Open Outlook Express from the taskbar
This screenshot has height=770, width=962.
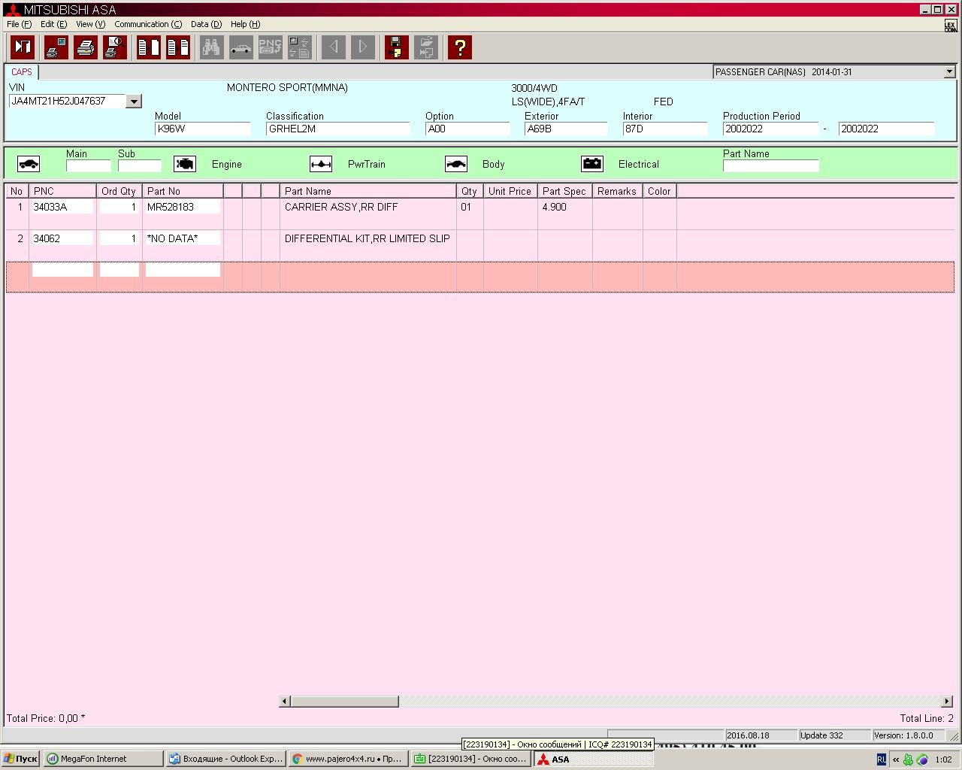point(225,759)
